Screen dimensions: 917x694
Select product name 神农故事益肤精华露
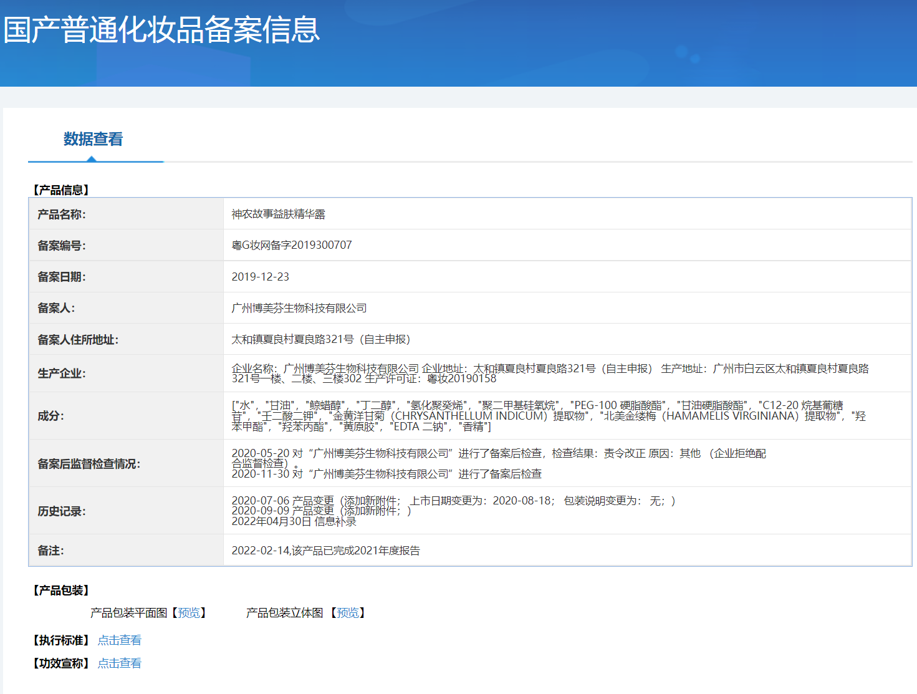[278, 214]
